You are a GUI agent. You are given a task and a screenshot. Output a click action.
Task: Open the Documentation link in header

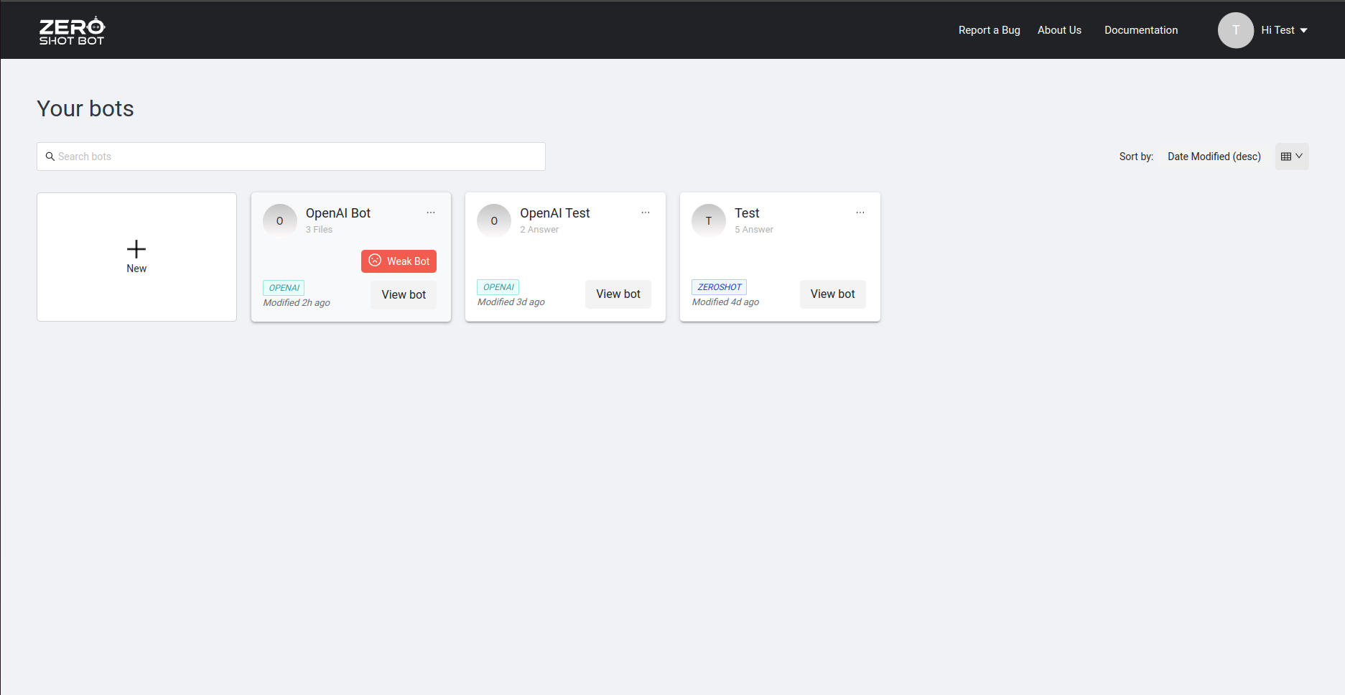(1141, 30)
